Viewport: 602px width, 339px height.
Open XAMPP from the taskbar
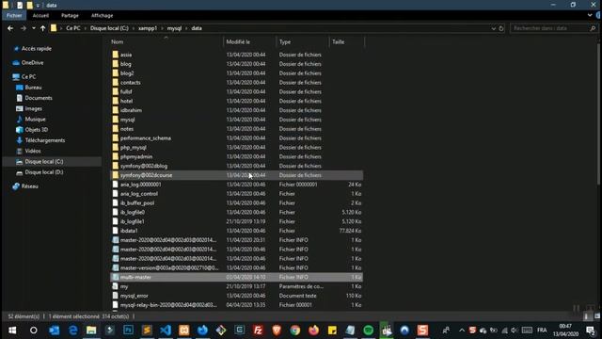coord(184,331)
